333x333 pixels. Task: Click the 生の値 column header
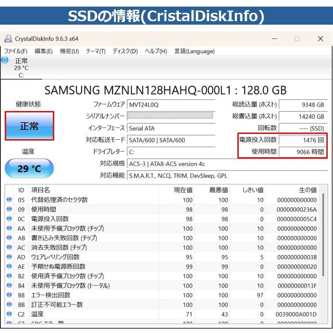point(308,190)
